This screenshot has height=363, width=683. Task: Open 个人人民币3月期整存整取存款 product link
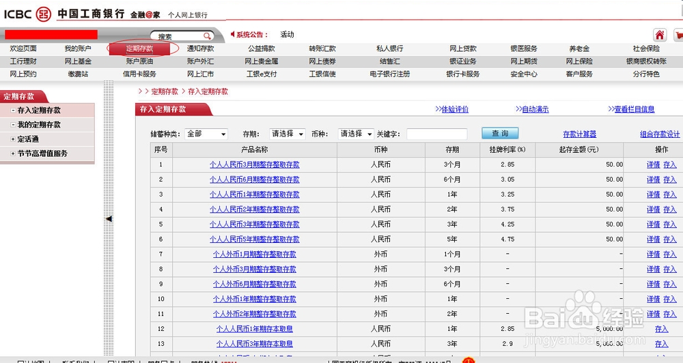[254, 164]
